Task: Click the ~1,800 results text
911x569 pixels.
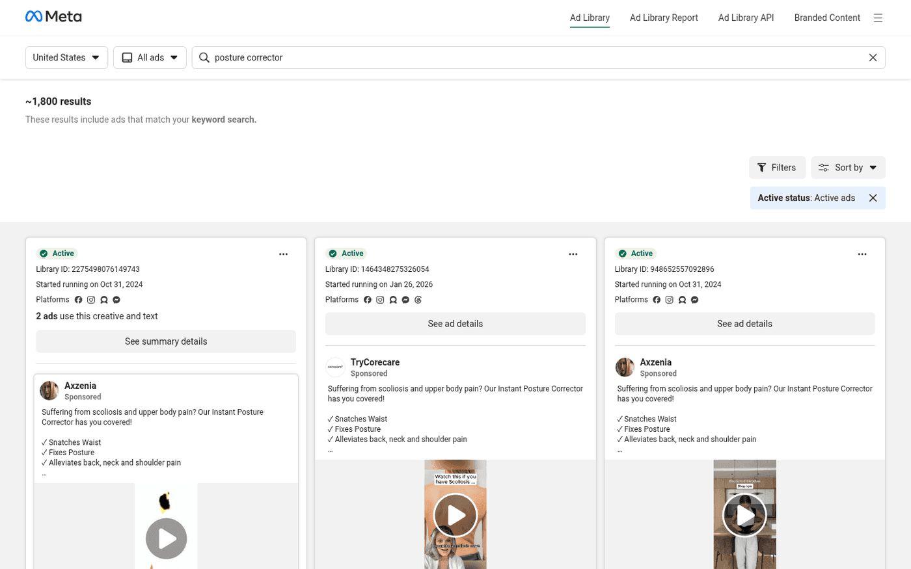Action: tap(59, 101)
